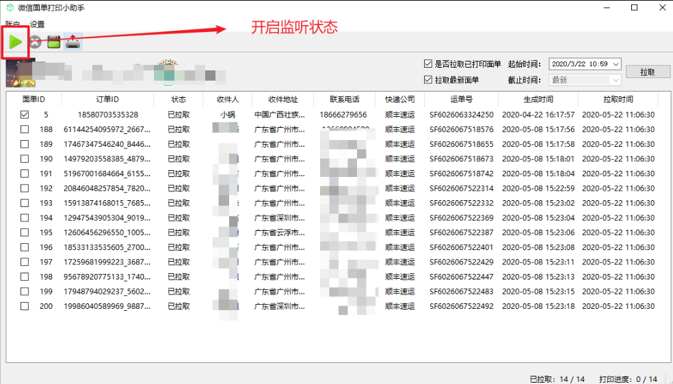673x384 pixels.
Task: Click phone number 18666279656
Action: [x=343, y=115]
